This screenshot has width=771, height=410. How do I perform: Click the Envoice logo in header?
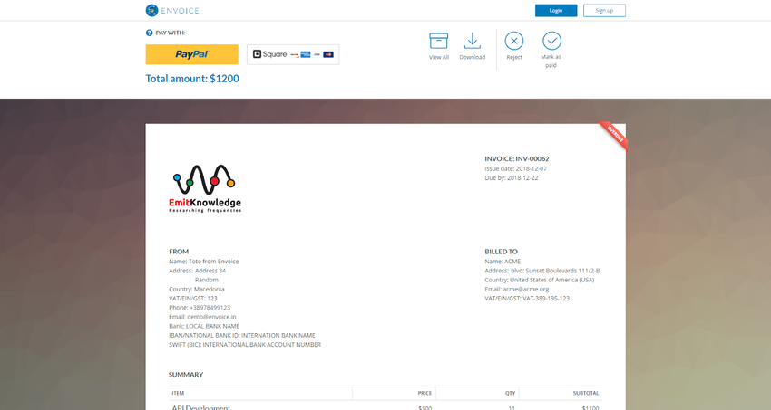172,10
